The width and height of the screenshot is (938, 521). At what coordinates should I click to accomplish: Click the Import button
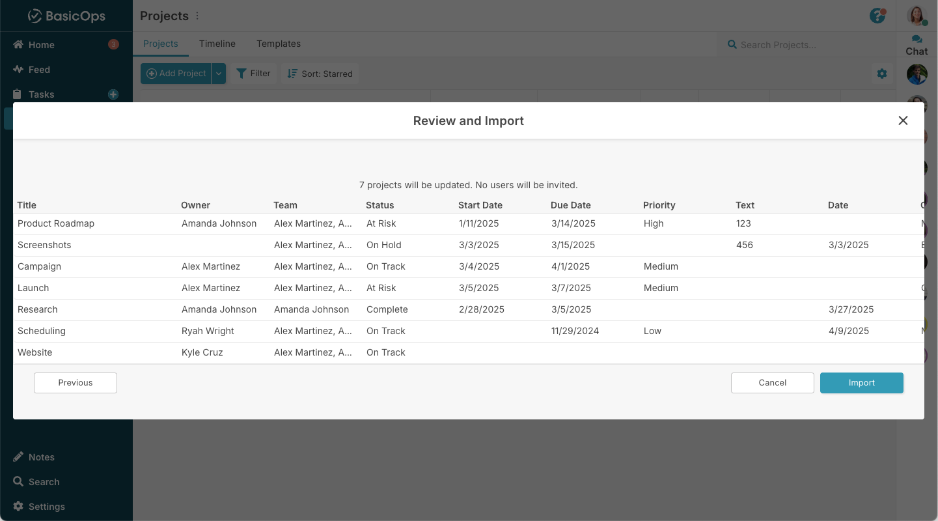coord(861,383)
